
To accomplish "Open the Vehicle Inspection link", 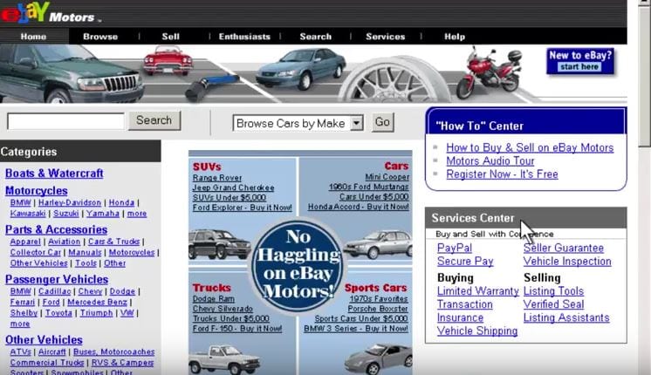I will [x=567, y=262].
